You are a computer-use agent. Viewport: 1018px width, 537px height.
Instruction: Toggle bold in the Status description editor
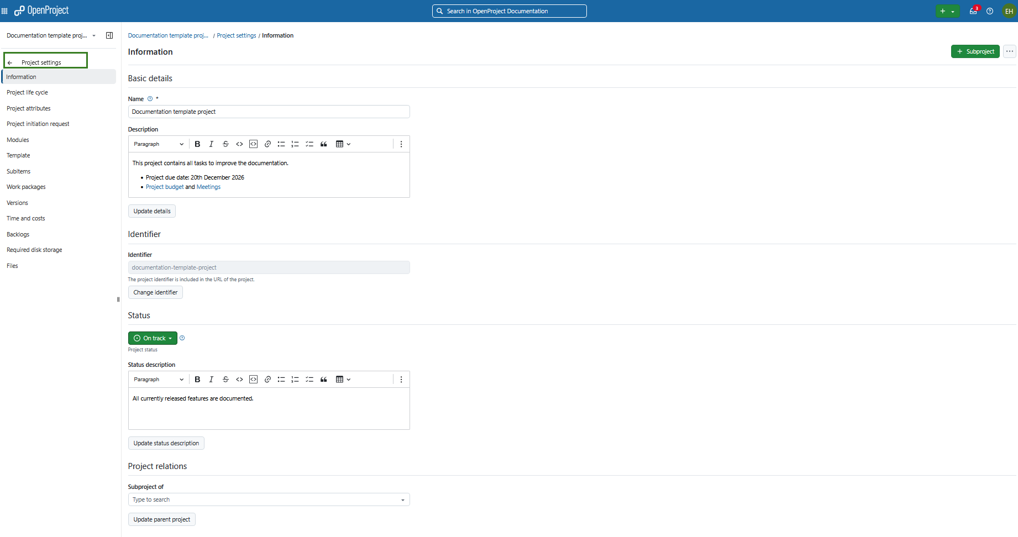pyautogui.click(x=197, y=380)
